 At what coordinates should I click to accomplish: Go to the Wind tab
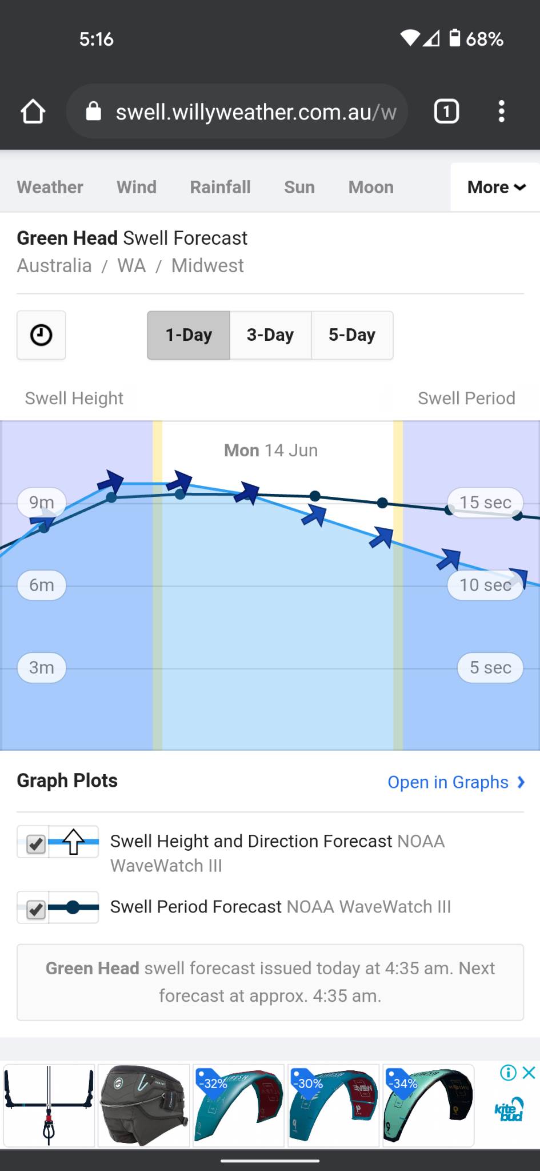137,187
